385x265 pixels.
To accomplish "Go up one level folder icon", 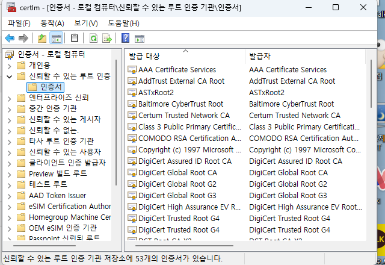I will (42, 38).
